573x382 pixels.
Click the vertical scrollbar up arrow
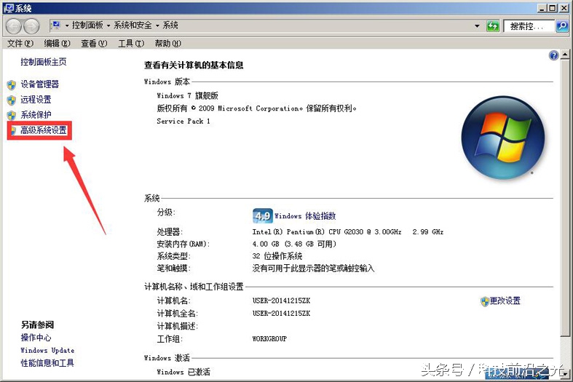pyautogui.click(x=565, y=55)
